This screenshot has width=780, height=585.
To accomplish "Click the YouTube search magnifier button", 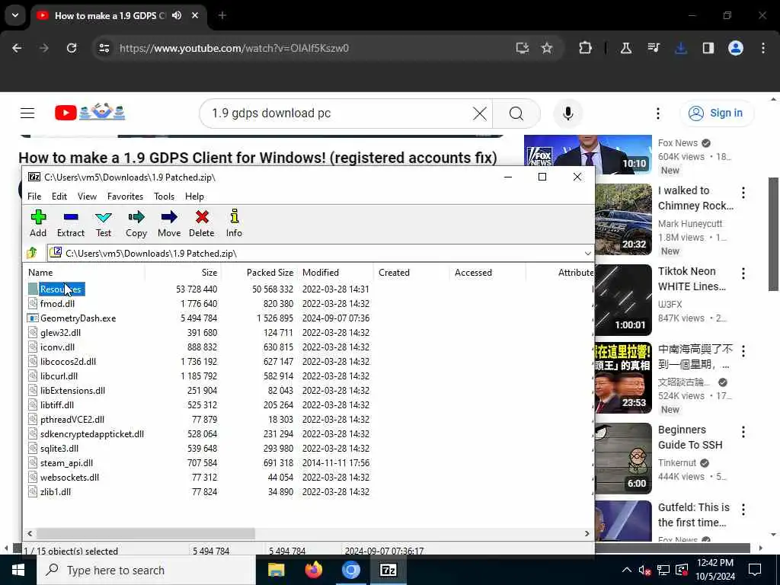I will pos(516,113).
